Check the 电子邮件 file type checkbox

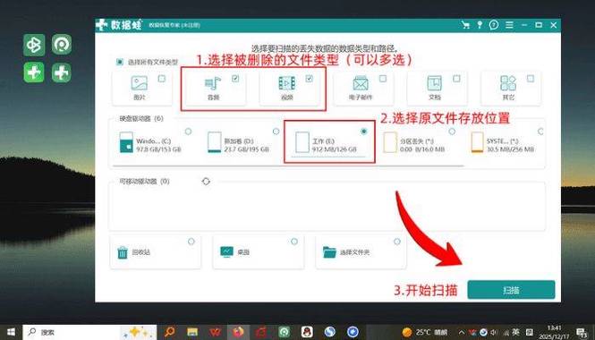pos(383,79)
